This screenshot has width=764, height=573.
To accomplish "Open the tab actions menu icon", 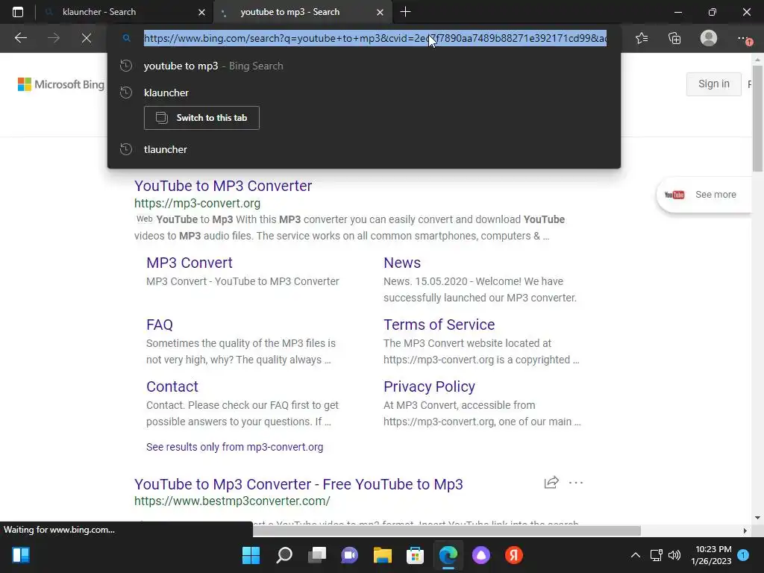I will click(x=18, y=12).
